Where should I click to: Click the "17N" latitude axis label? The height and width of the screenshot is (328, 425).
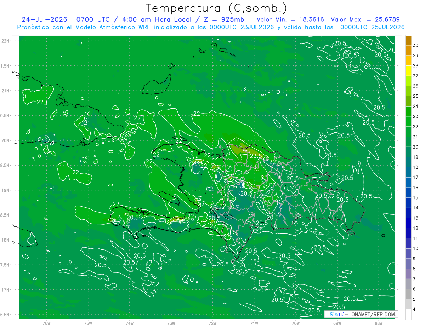coord(5,290)
